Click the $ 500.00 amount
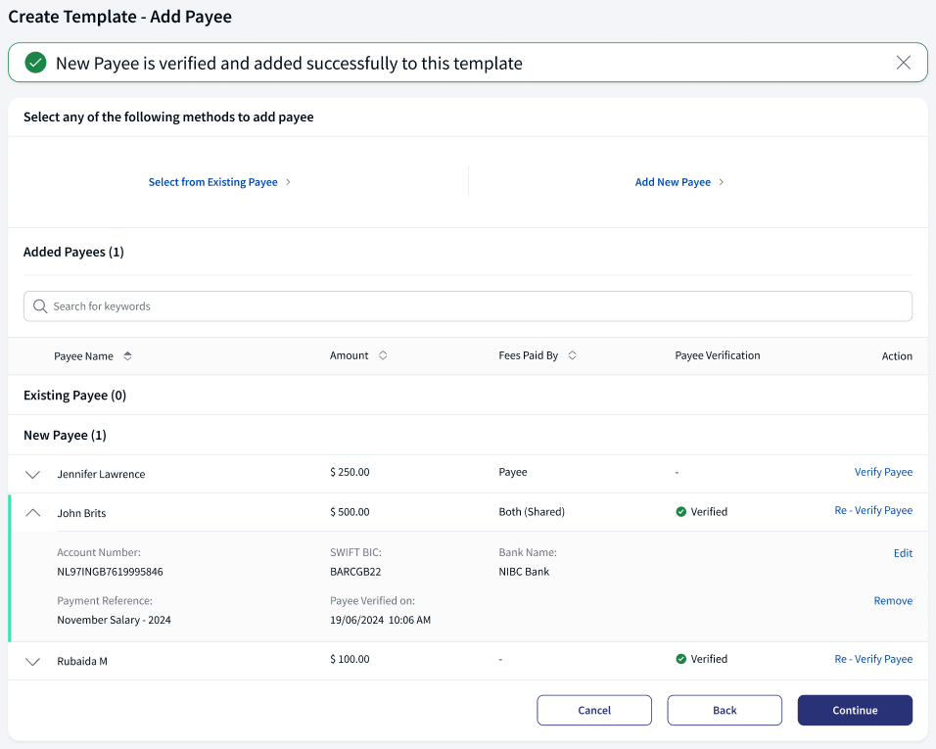The image size is (936, 749). point(350,512)
